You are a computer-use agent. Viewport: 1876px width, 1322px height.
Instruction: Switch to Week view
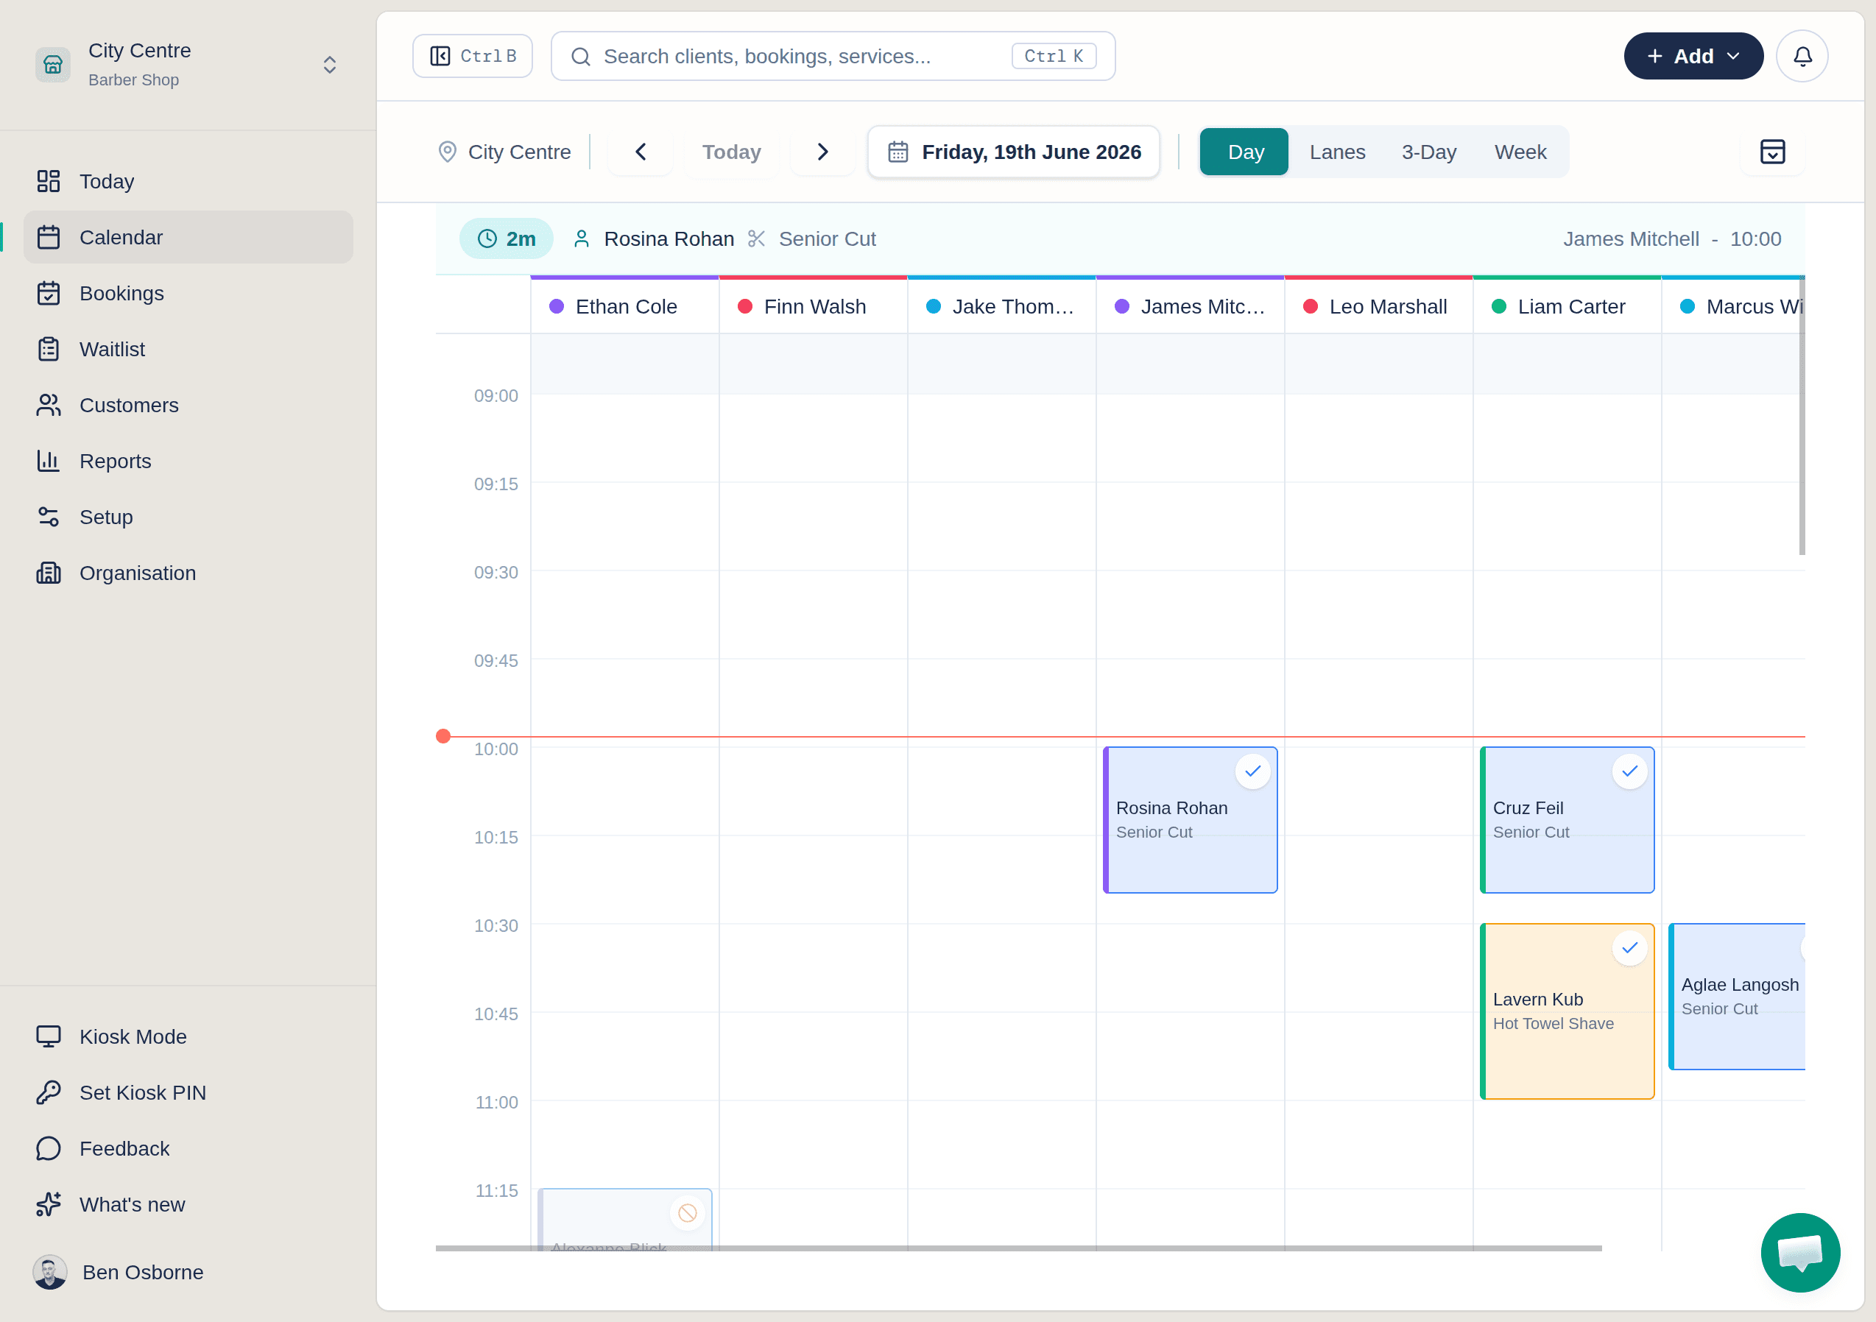click(x=1520, y=152)
